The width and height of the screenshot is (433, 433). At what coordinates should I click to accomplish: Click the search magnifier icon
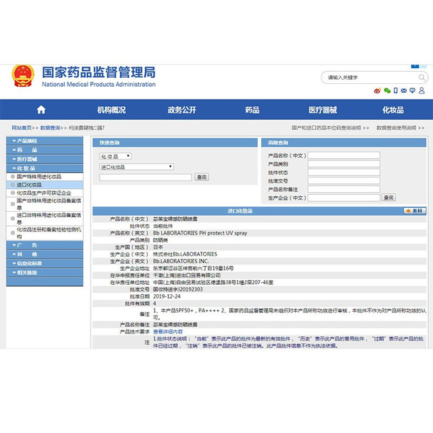[x=421, y=78]
